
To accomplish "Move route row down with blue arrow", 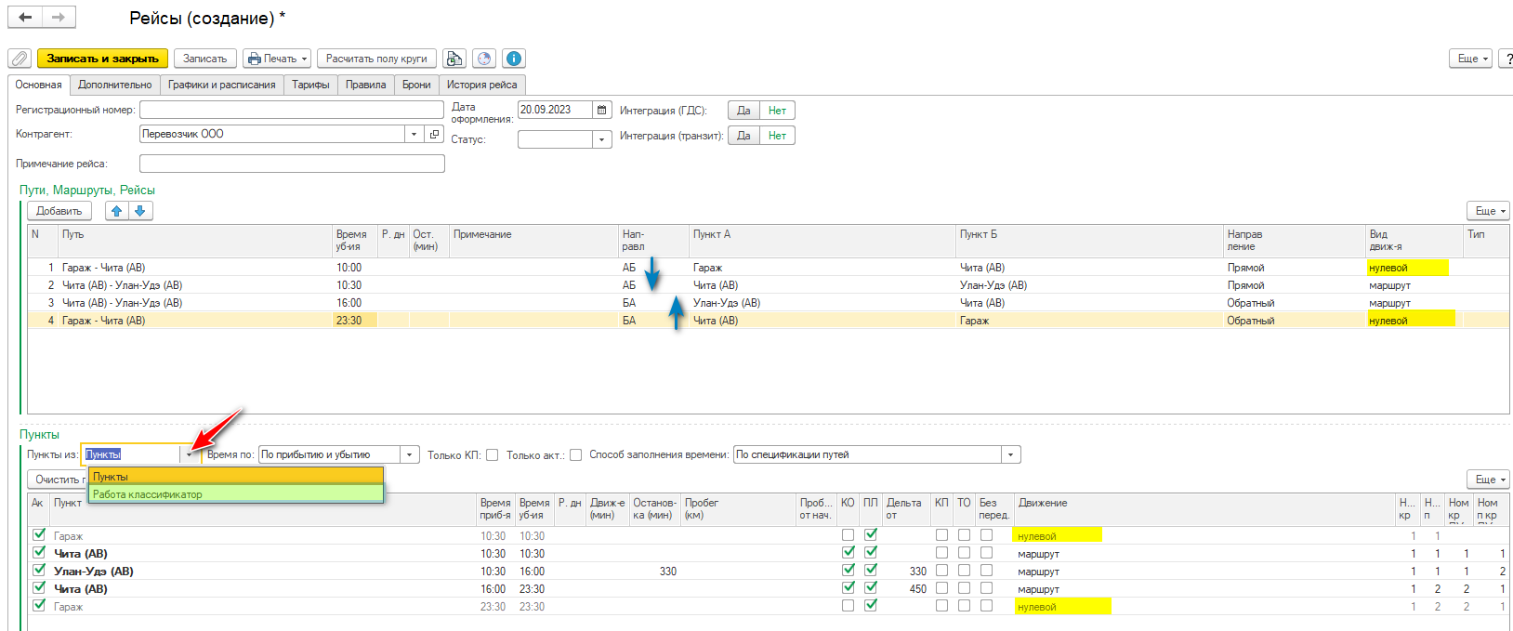I will (x=140, y=211).
